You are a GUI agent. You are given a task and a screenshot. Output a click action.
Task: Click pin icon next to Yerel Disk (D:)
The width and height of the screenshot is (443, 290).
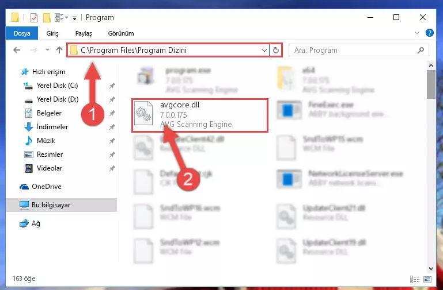[112, 99]
